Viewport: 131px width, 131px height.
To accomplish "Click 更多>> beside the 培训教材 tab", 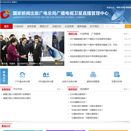I will (127, 89).
